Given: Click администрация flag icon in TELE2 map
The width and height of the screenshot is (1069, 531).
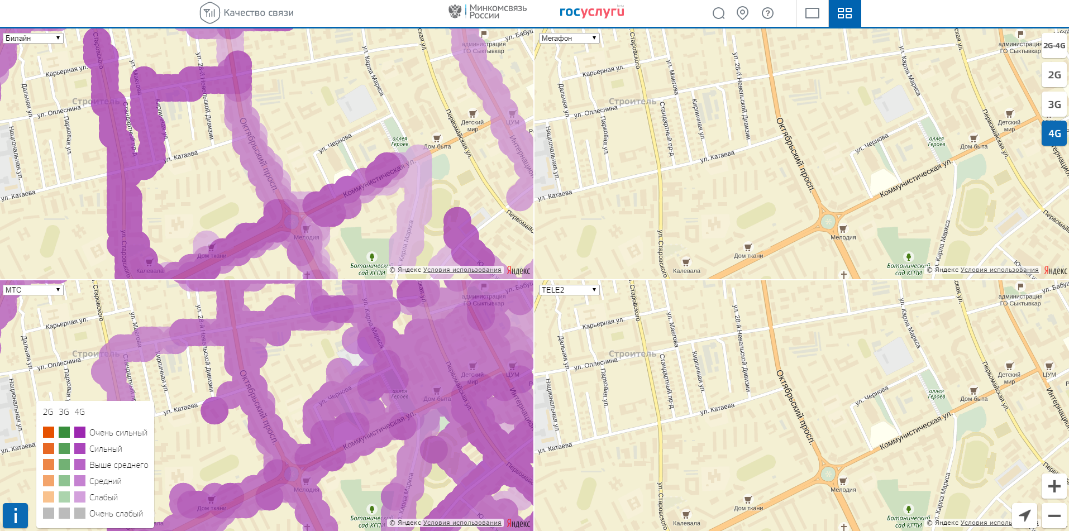Looking at the screenshot, I should [1020, 287].
